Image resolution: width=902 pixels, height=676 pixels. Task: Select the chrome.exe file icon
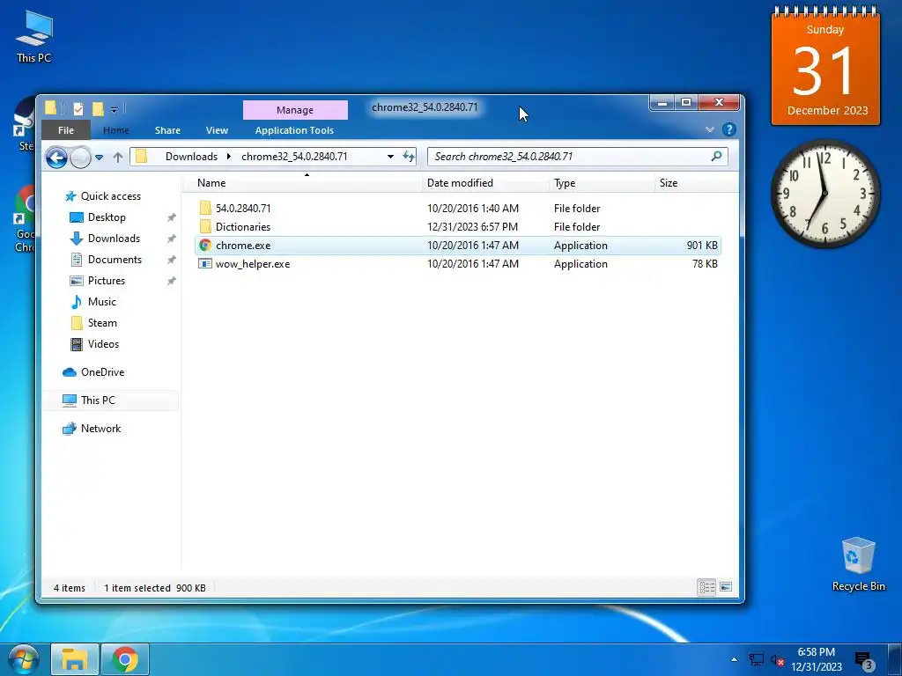(x=204, y=246)
